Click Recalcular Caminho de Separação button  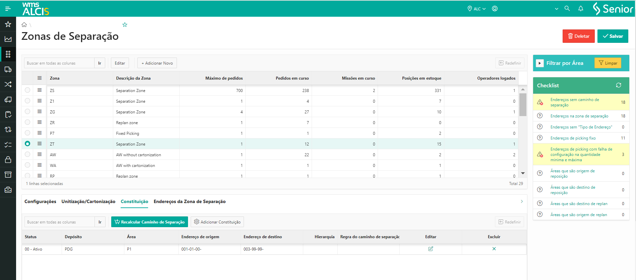(149, 222)
